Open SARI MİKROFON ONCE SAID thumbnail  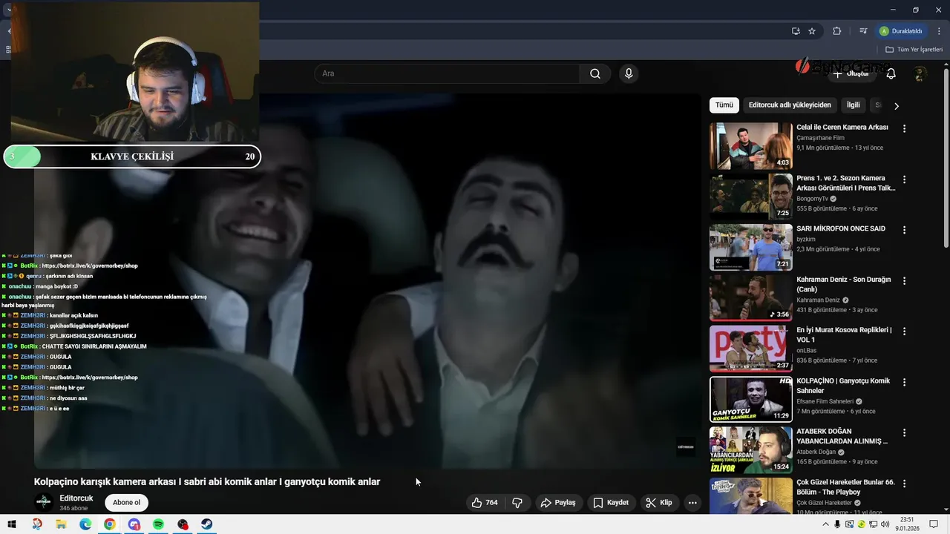tap(751, 247)
